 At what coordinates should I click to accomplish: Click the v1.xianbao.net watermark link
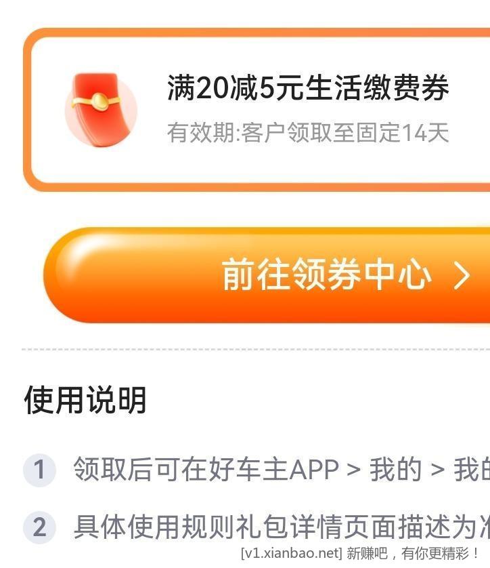[x=292, y=553]
